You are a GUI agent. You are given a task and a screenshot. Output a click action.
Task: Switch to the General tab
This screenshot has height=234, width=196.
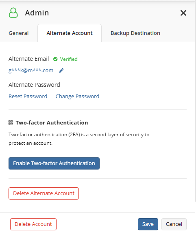click(x=19, y=33)
